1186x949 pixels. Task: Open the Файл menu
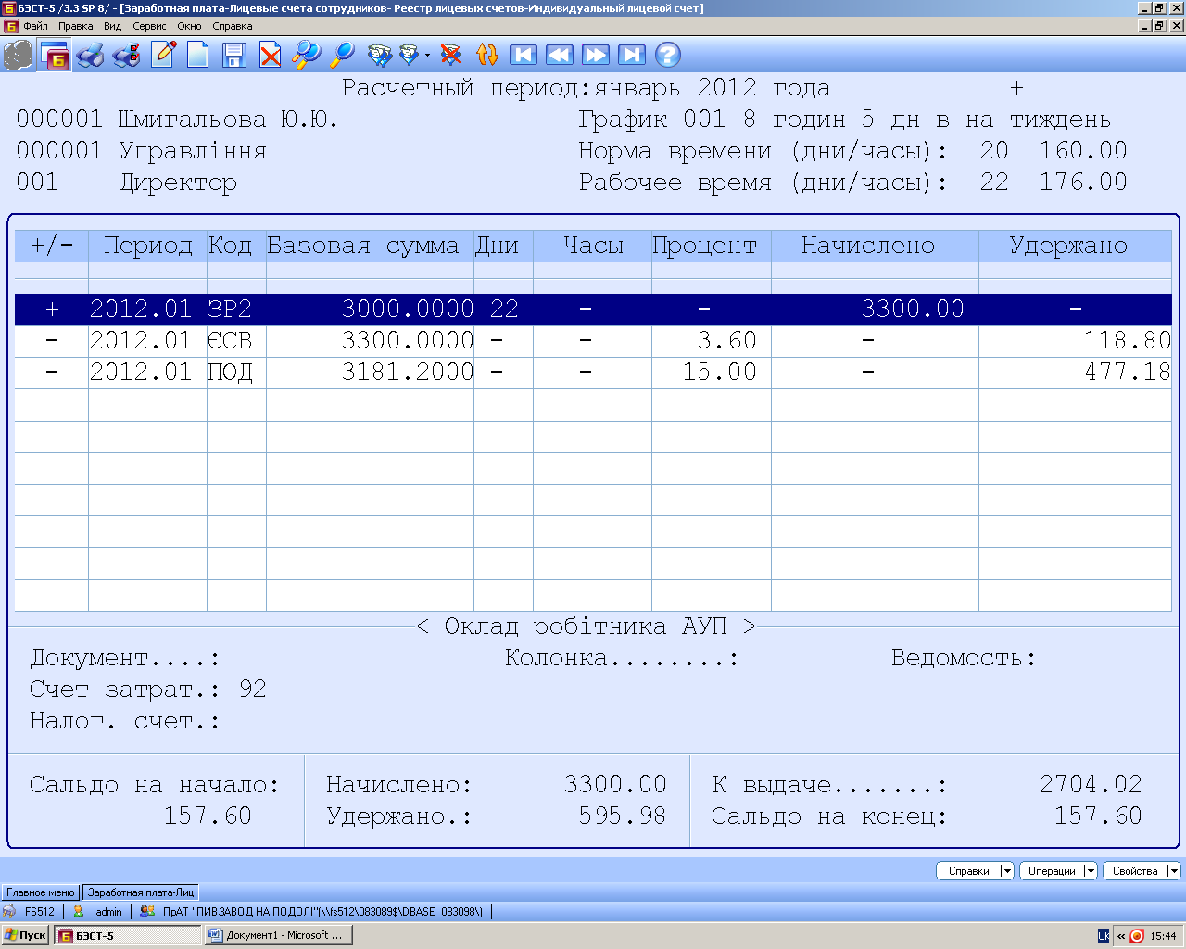[x=35, y=26]
